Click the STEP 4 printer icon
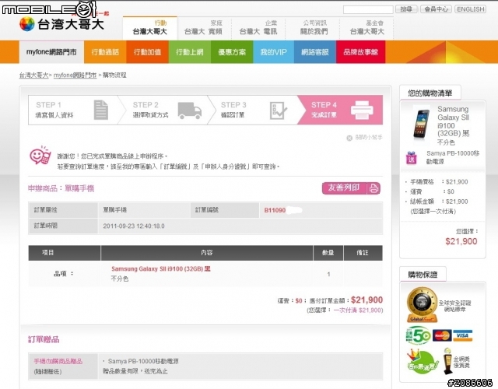The height and width of the screenshot is (389, 498). (362, 110)
